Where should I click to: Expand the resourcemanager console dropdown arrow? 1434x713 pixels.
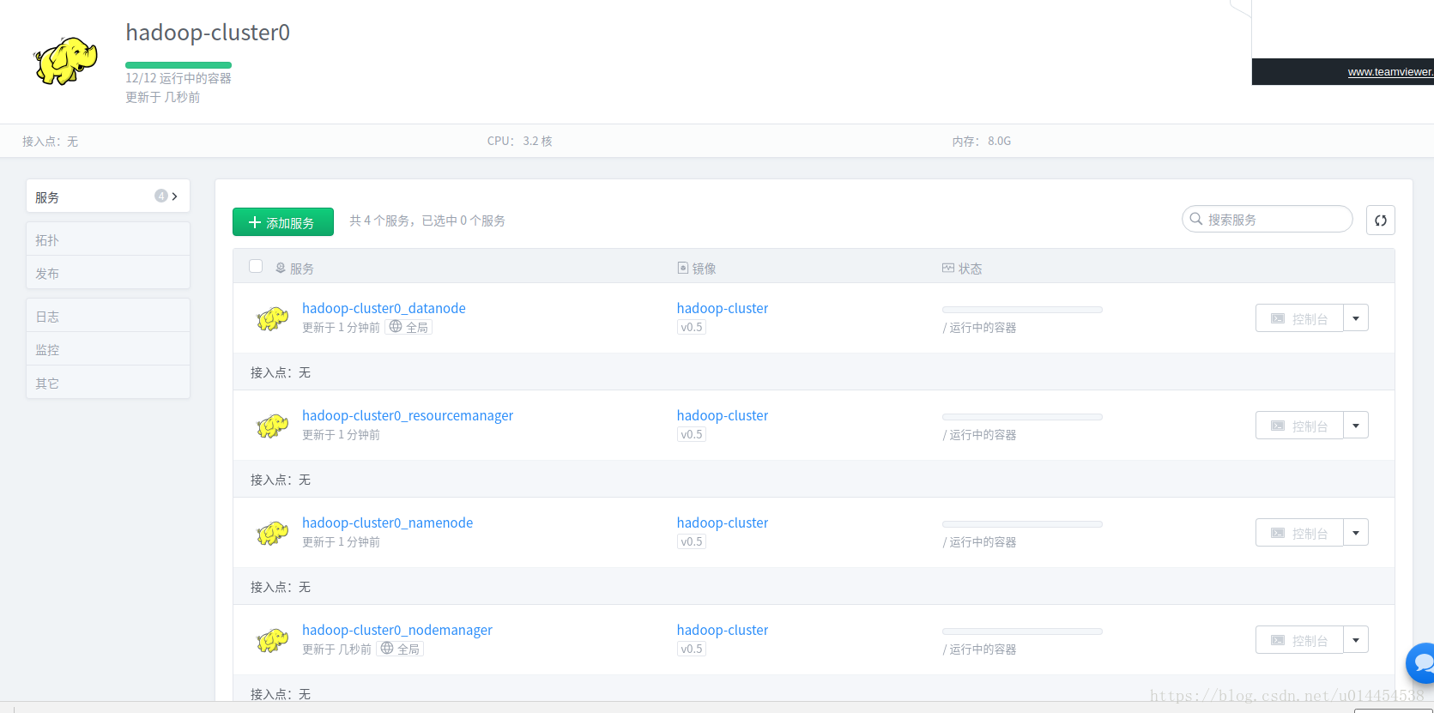(x=1356, y=426)
